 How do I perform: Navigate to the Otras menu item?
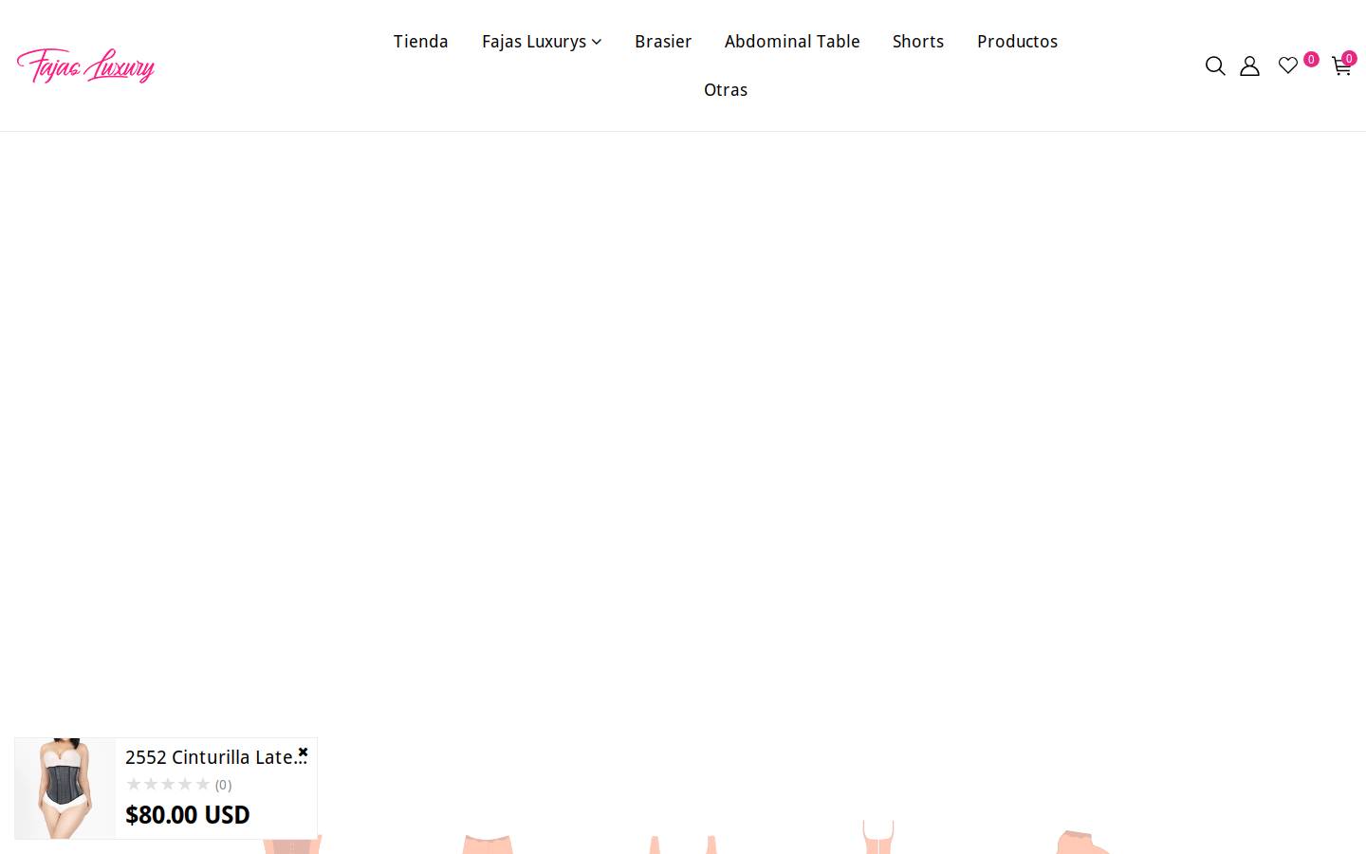click(x=726, y=89)
